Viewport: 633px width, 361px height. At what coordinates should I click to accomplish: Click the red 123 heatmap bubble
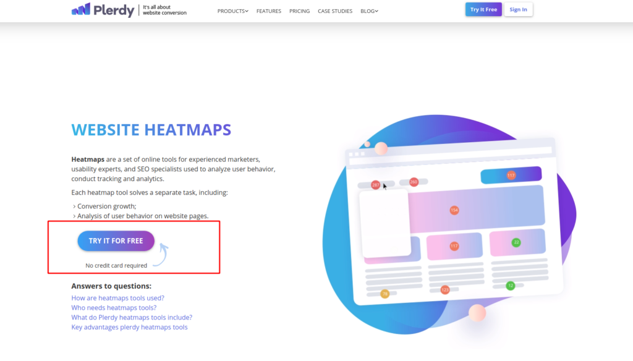(x=445, y=289)
